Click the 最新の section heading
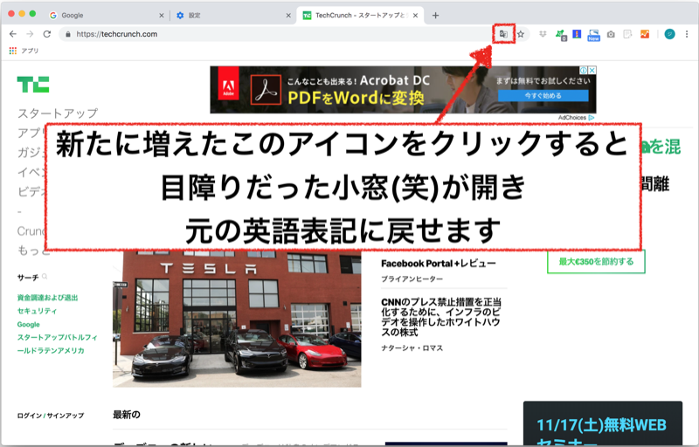Image resolution: width=699 pixels, height=447 pixels. point(127,415)
